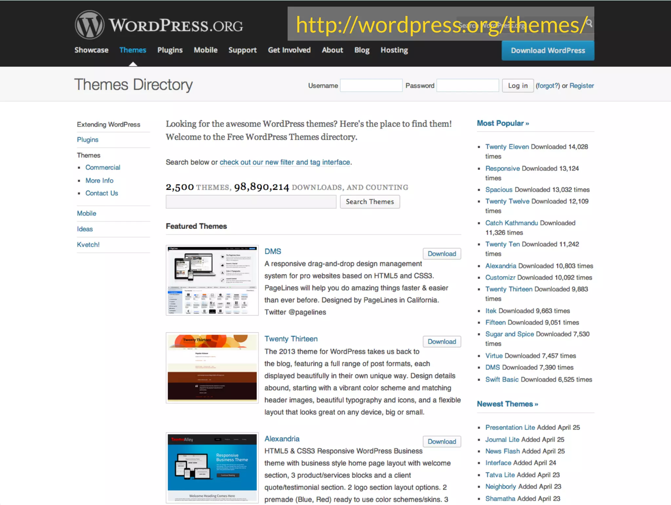Viewport: 671px width, 505px height.
Task: Open Twenty Ten in Most Popular
Action: (502, 244)
